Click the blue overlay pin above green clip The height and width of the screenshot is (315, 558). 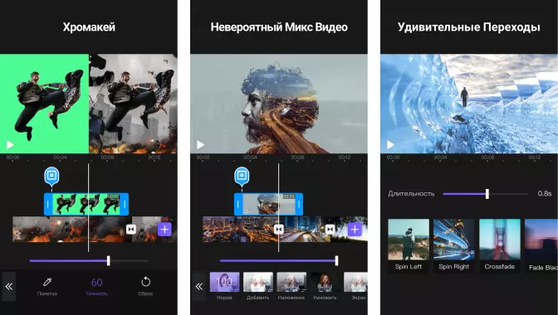coord(51,177)
